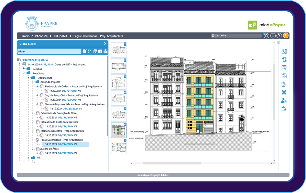
Task: Open the R113/2024 link in the tree
Action: 46,64
